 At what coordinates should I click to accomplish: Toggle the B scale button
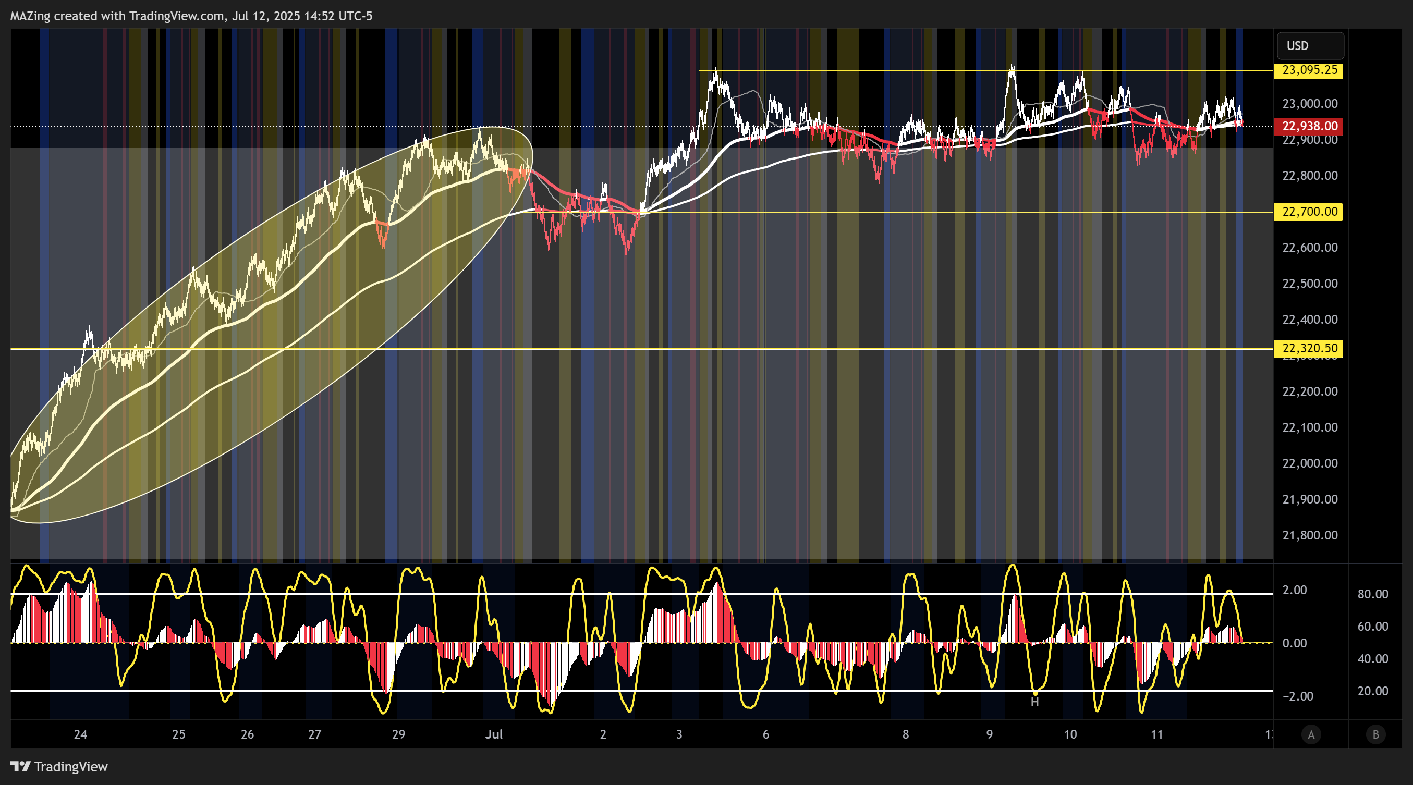(1375, 734)
